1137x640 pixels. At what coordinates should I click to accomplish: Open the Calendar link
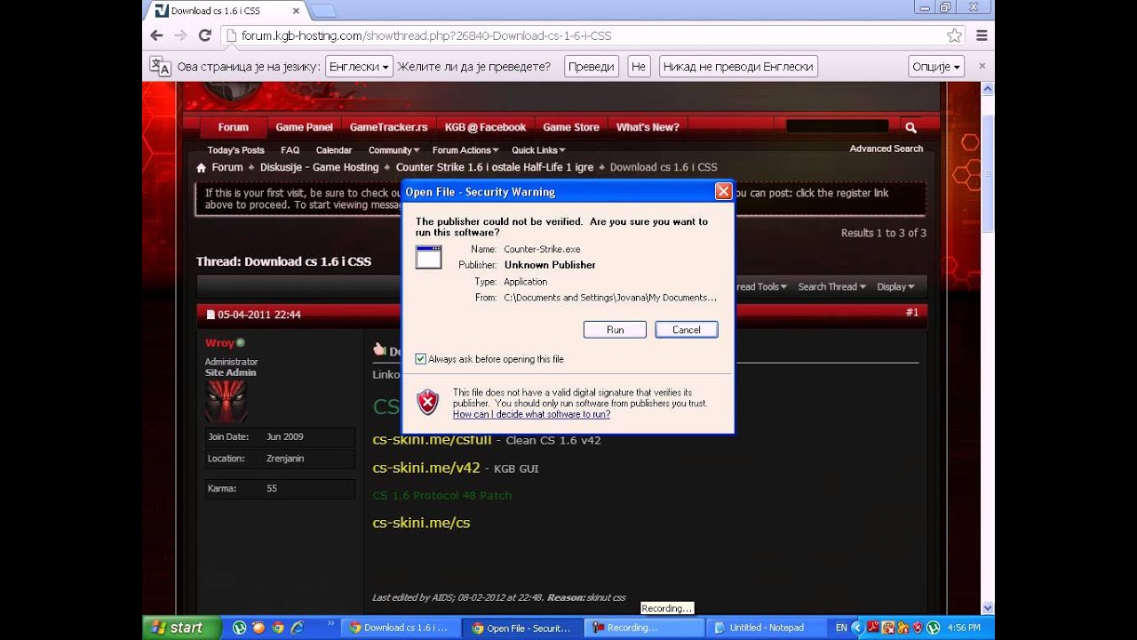[x=334, y=150]
